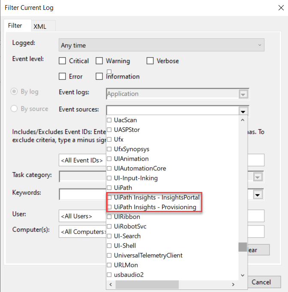Click the Cancel button
Image resolution: width=288 pixels, height=292 pixels.
(264, 282)
